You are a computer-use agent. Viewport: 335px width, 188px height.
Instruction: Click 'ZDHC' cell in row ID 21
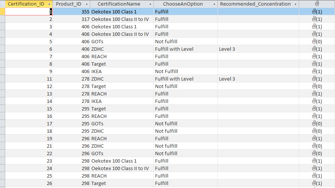(122, 145)
